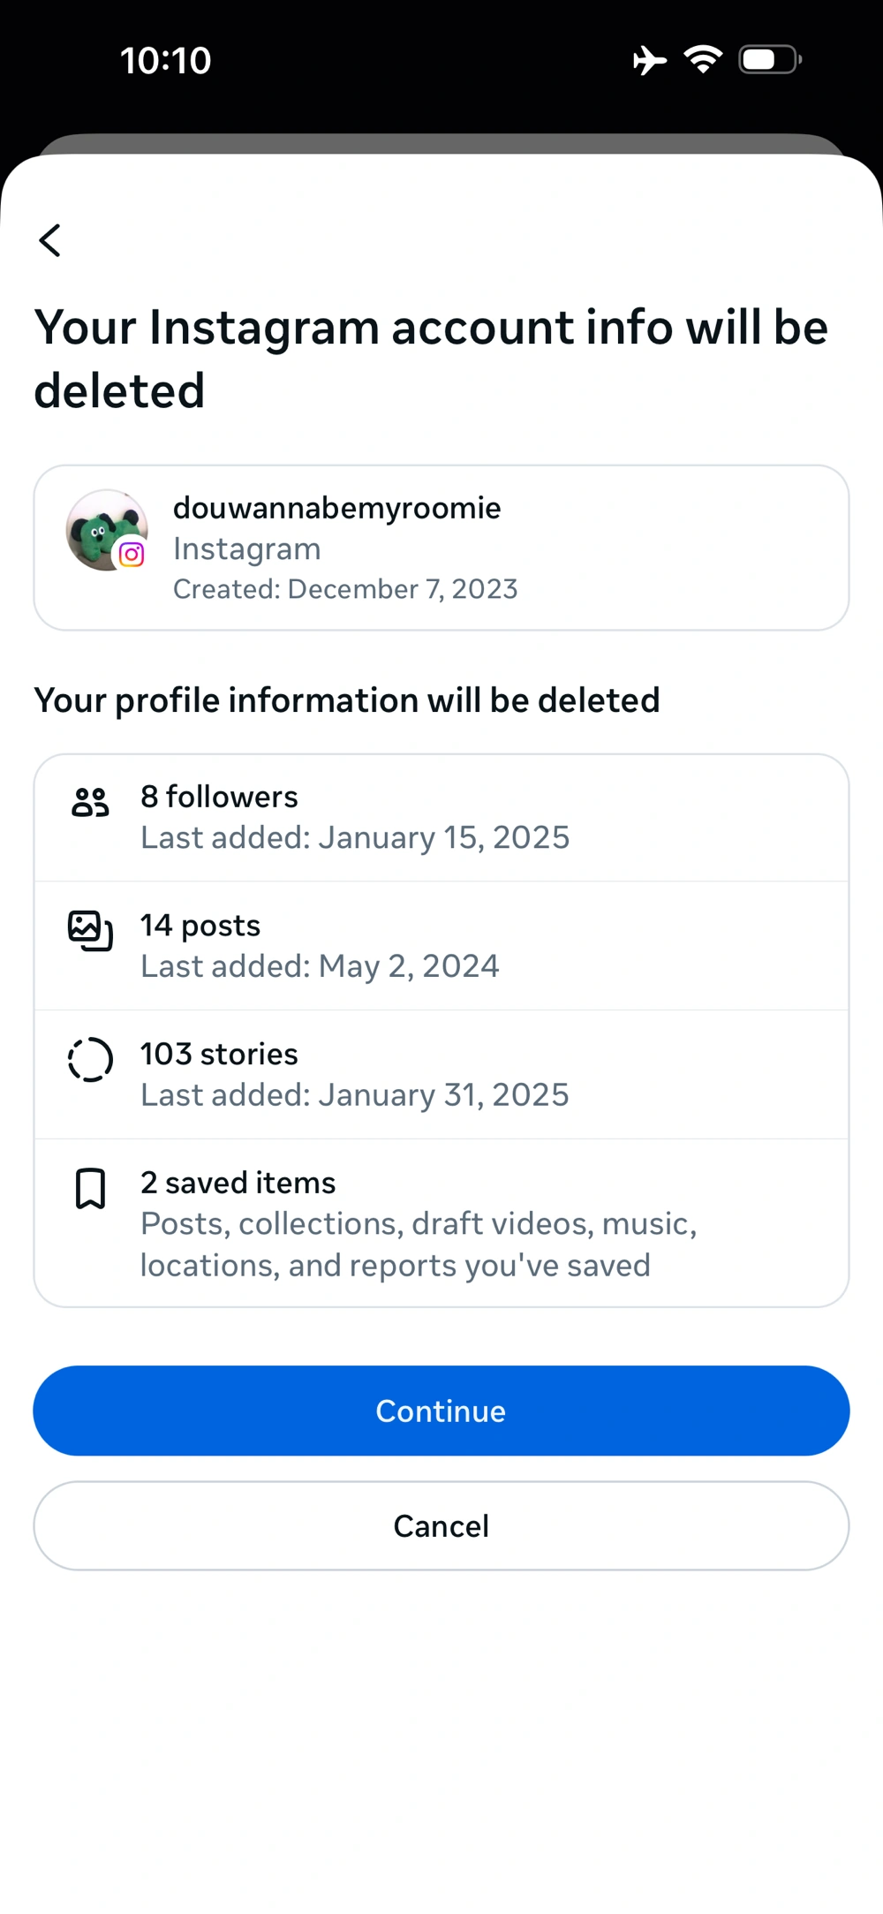Viewport: 883px width, 1914px height.
Task: Select the 103 stories row text
Action: point(219,1055)
